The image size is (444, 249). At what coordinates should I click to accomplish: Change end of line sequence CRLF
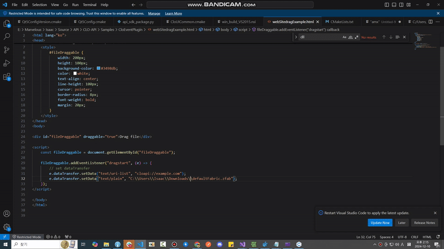[x=415, y=237]
